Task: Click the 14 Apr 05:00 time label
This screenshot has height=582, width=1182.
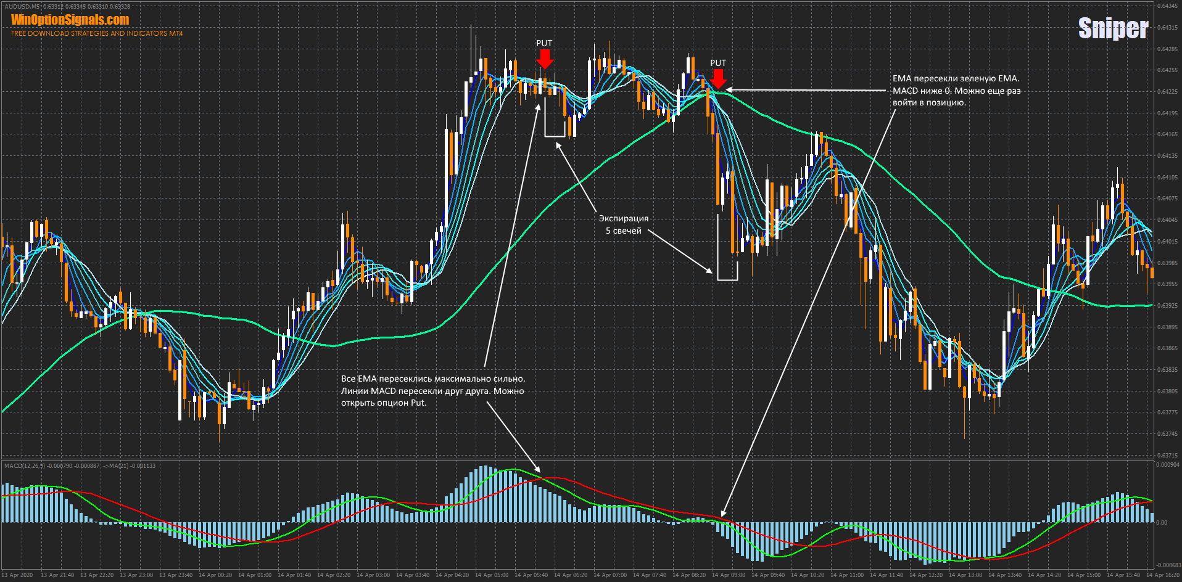Action: [x=492, y=575]
